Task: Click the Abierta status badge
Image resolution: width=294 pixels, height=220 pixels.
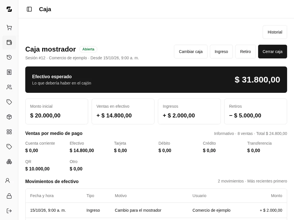Action: pyautogui.click(x=88, y=49)
